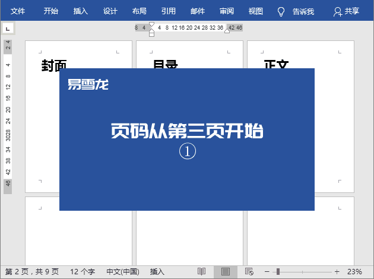
Task: Open the 文件 menu tab
Action: click(18, 11)
